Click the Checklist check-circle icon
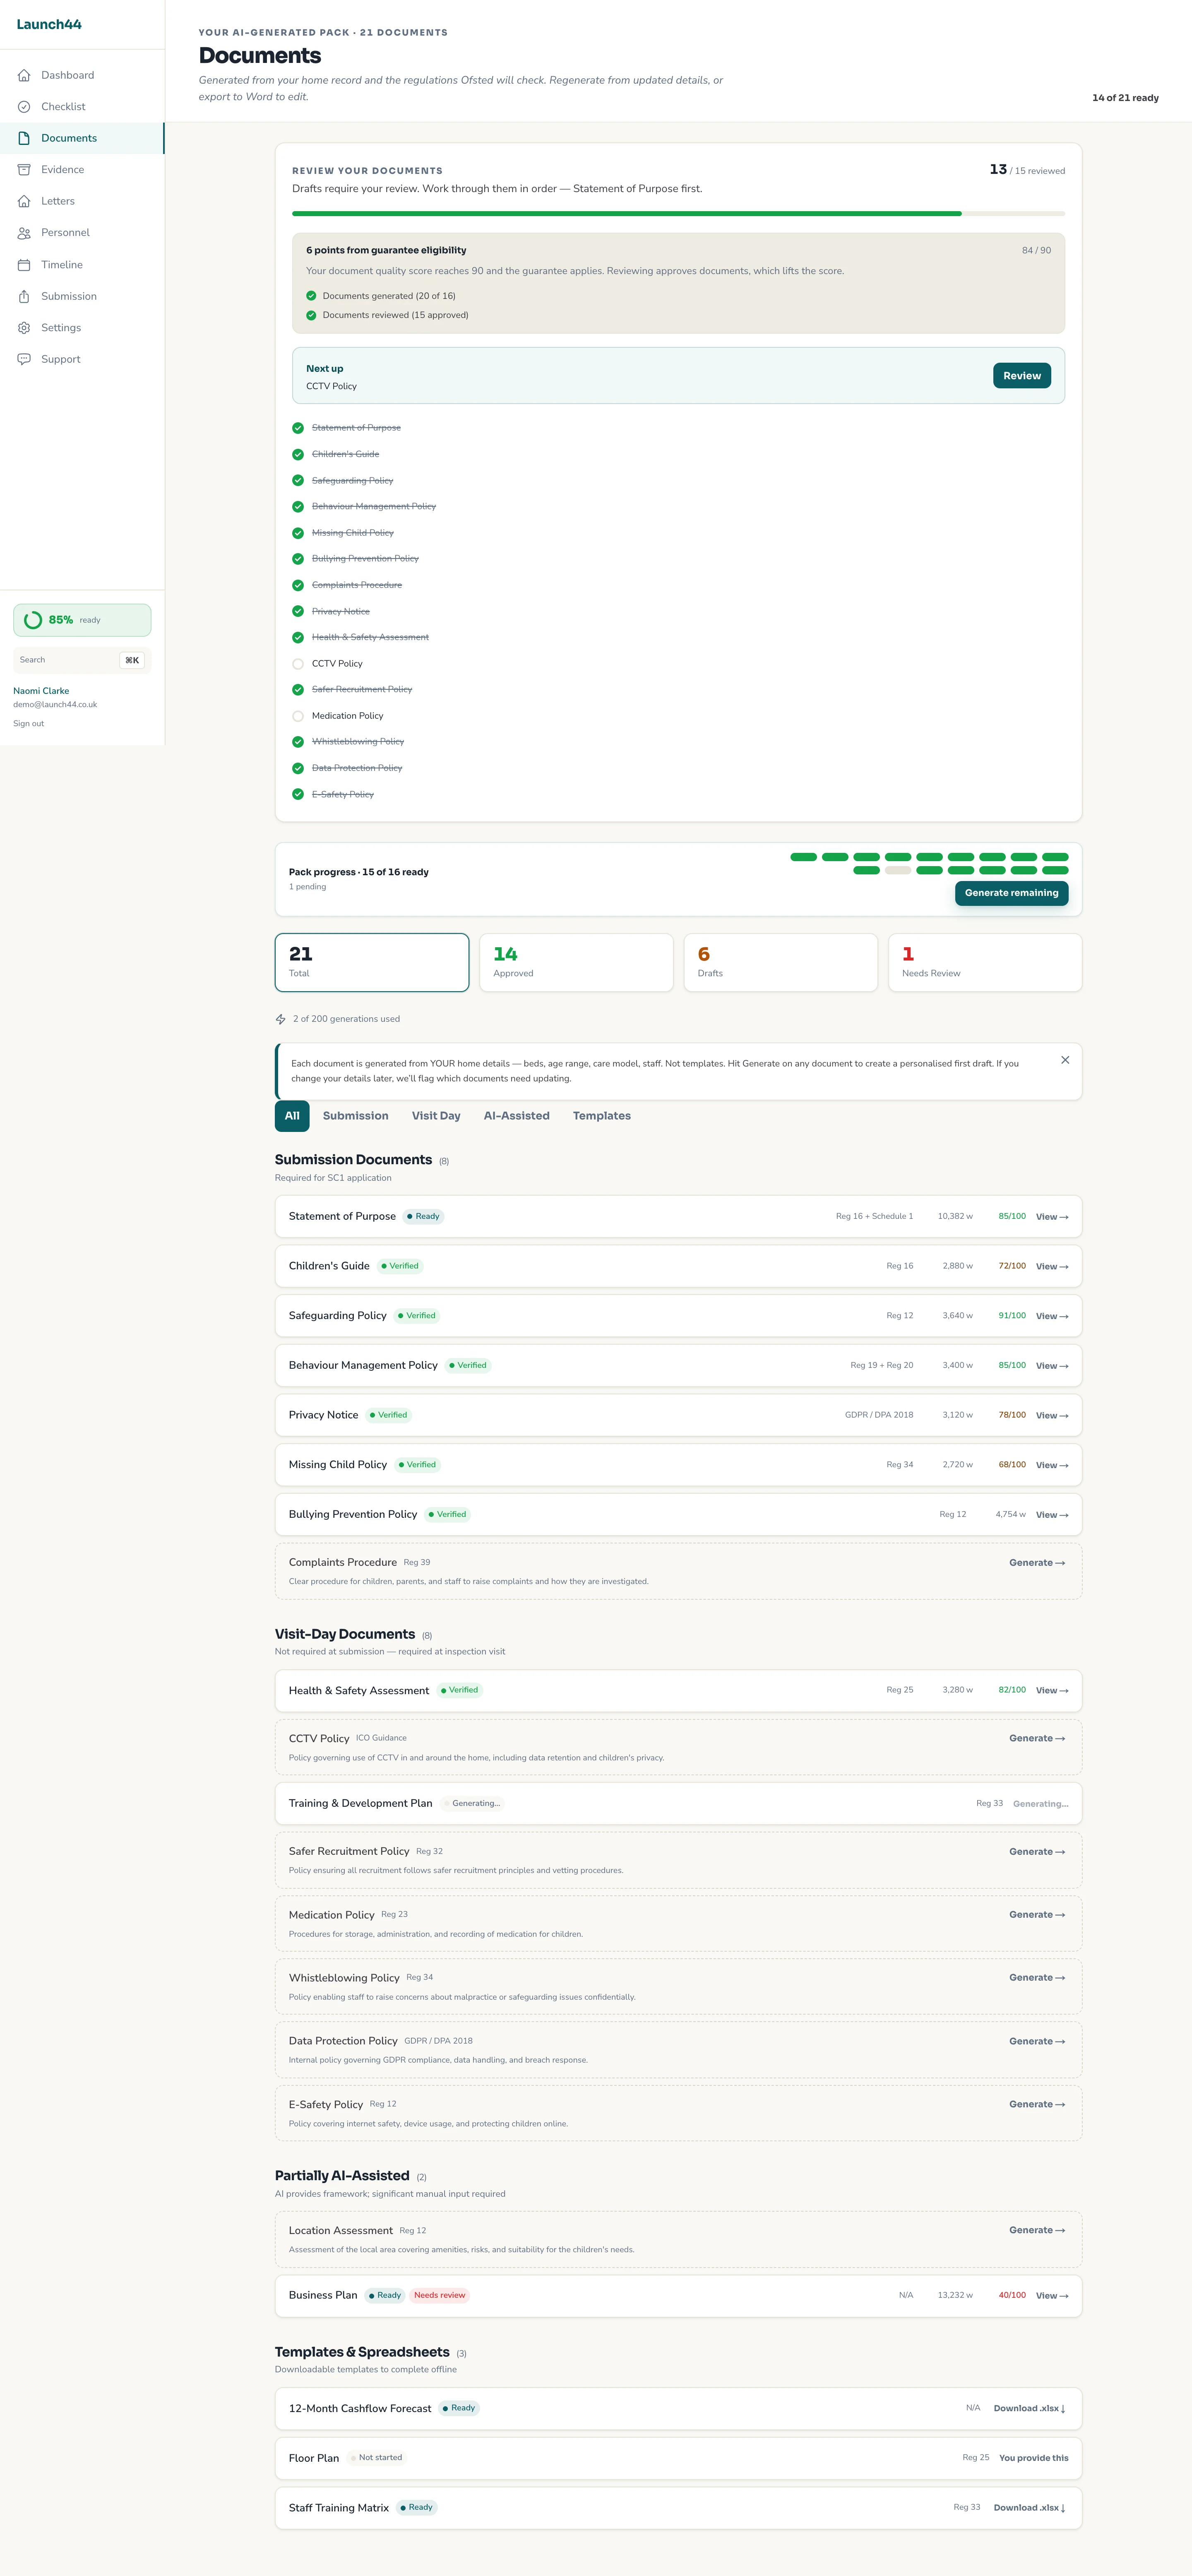1192x2576 pixels. pyautogui.click(x=24, y=107)
